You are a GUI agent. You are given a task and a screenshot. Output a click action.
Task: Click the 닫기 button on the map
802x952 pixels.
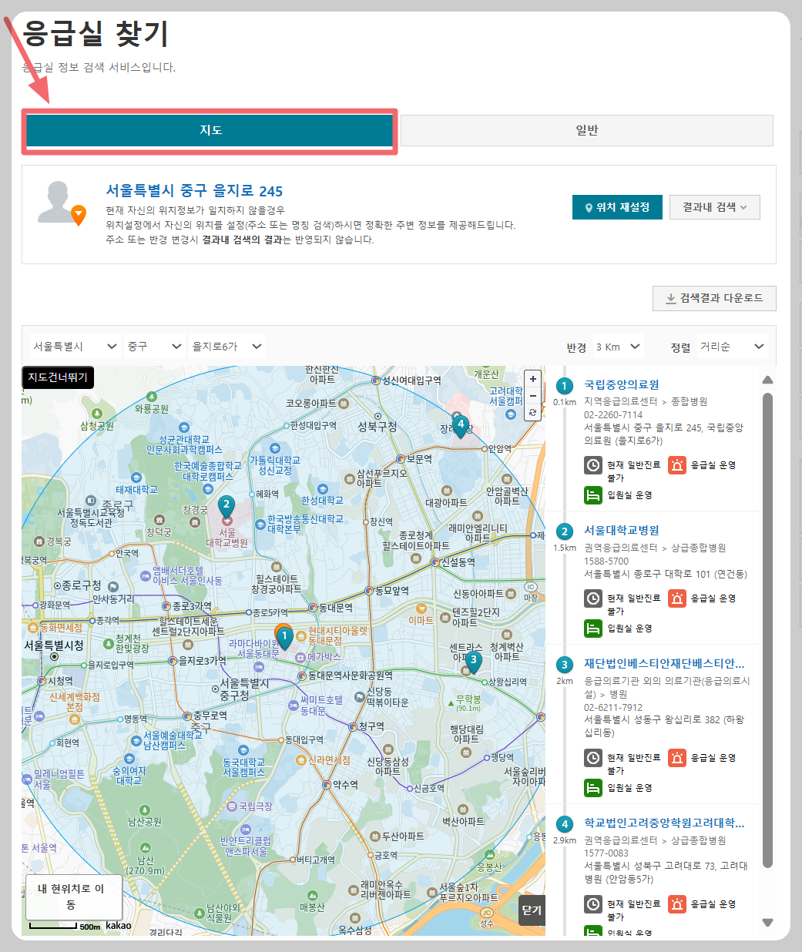532,910
